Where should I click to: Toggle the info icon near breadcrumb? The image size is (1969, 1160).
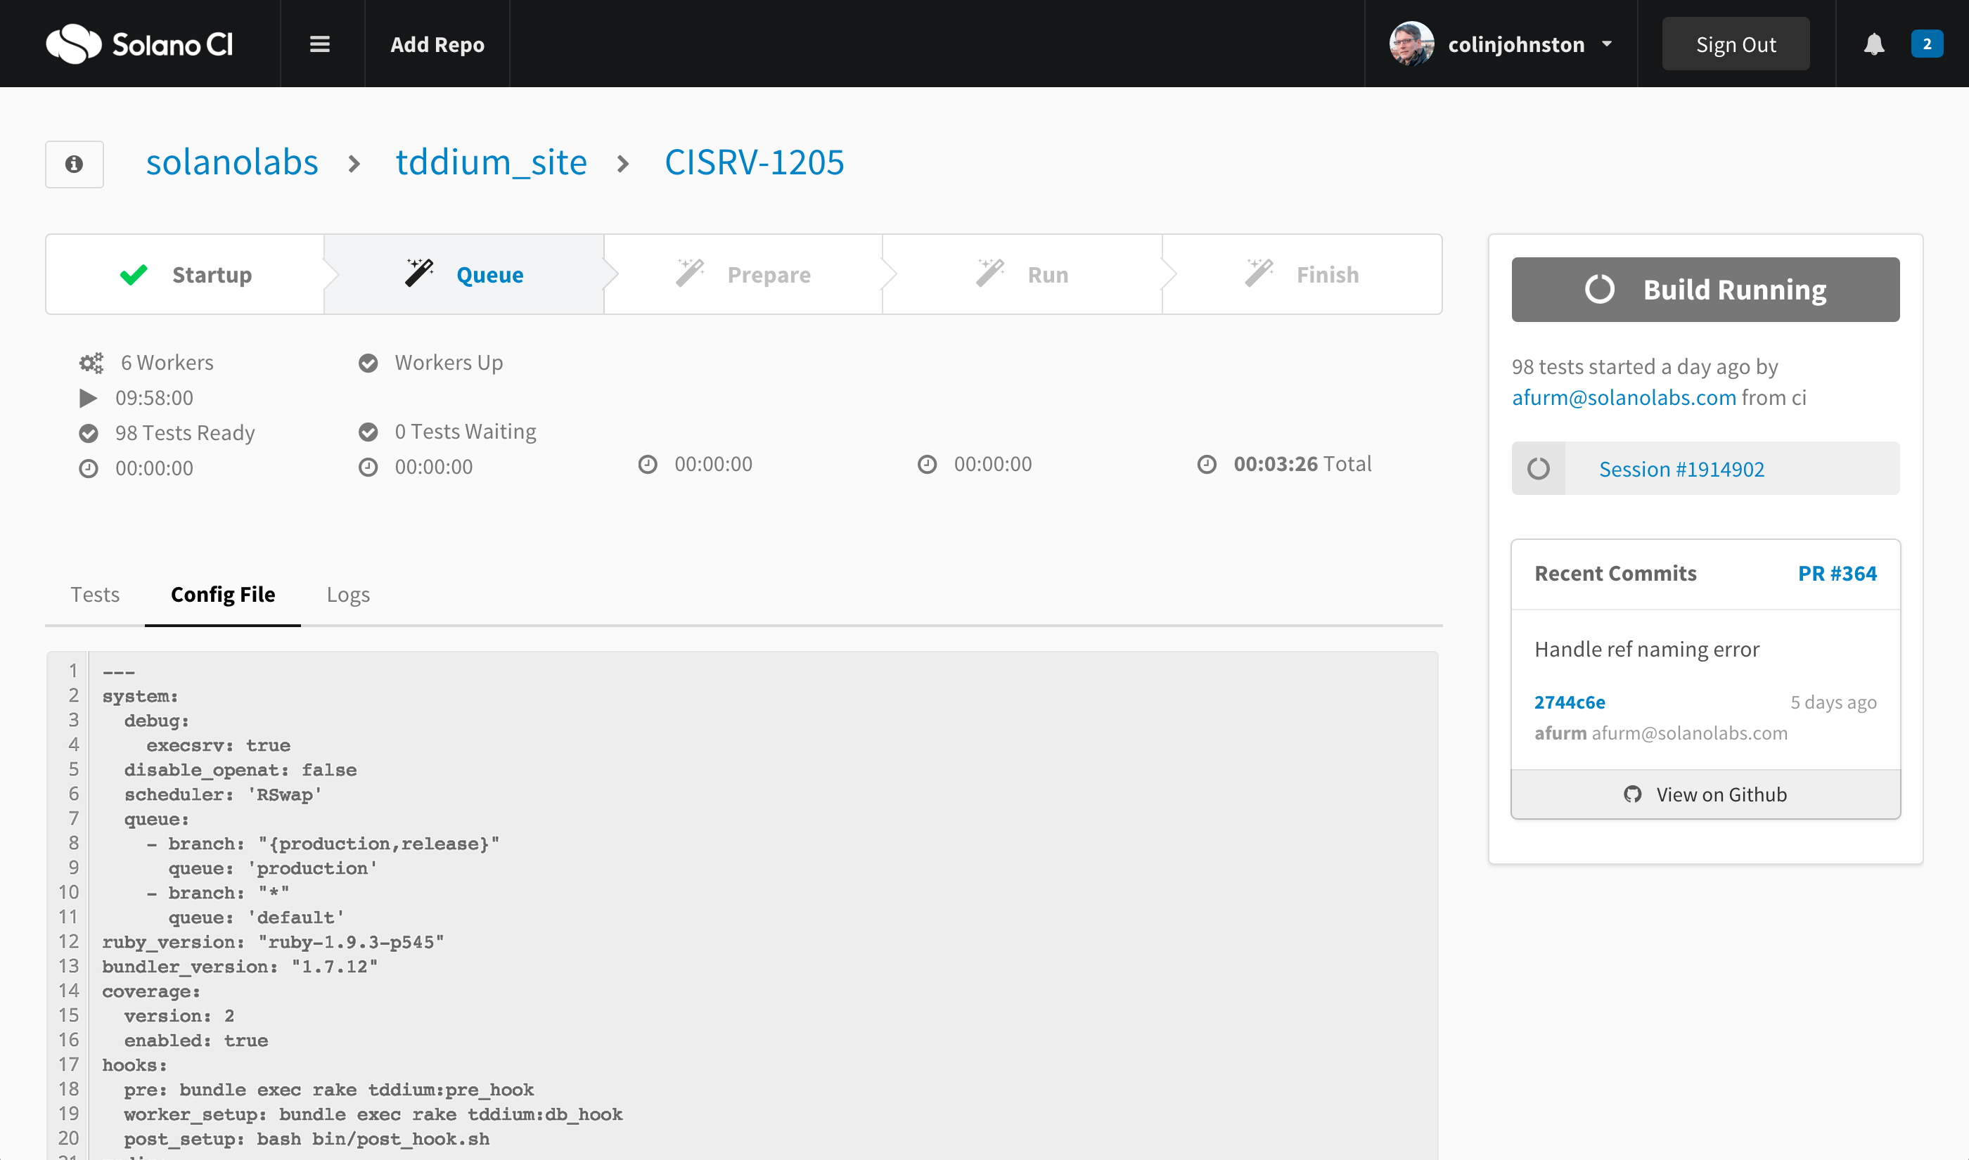tap(73, 163)
